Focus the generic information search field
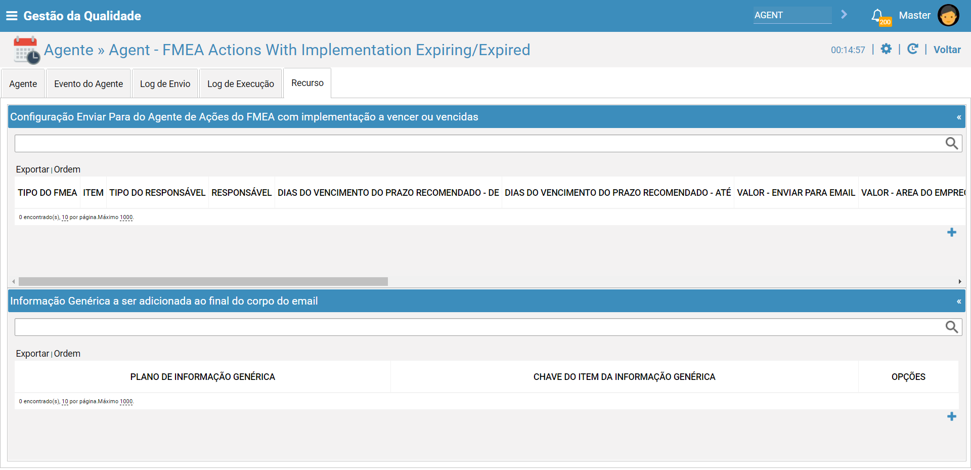Viewport: 971px width, 470px height. point(479,327)
